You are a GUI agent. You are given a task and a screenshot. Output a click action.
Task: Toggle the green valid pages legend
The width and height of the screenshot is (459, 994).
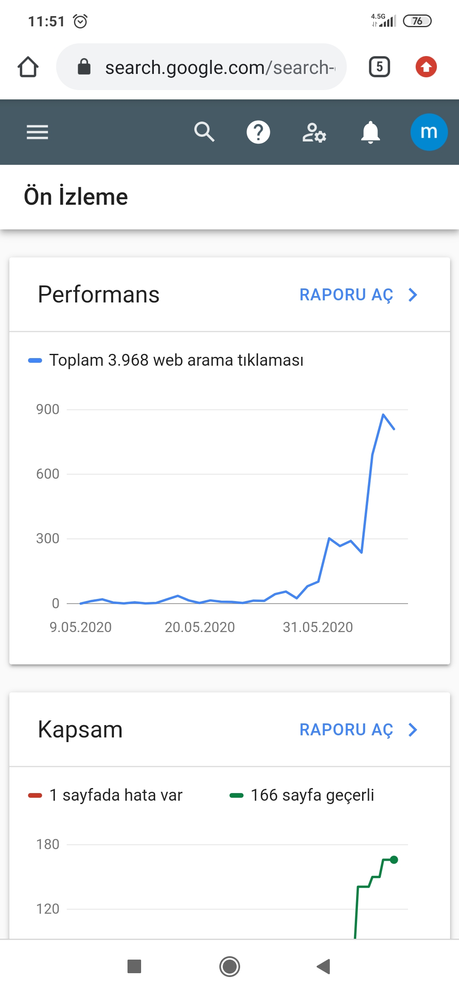click(x=302, y=795)
